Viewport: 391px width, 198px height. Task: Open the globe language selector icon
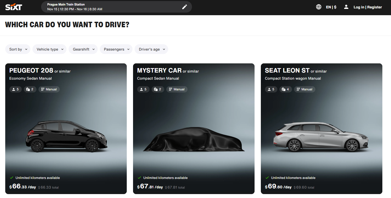pos(319,7)
